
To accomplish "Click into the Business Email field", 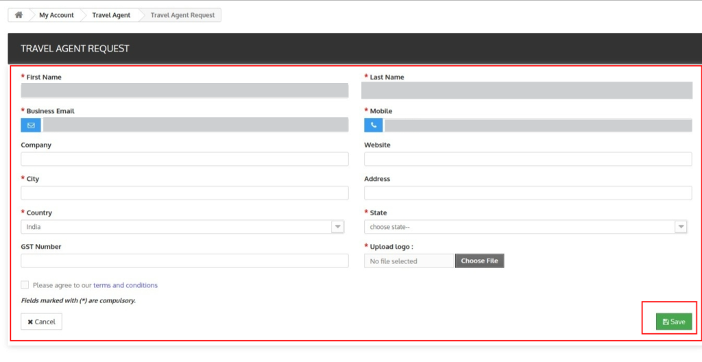I will (x=195, y=125).
